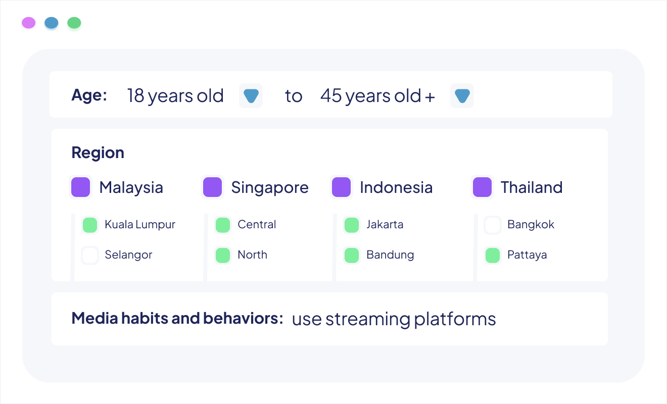Toggle the Malaysia region checkbox
Image resolution: width=667 pixels, height=404 pixels.
(x=81, y=187)
